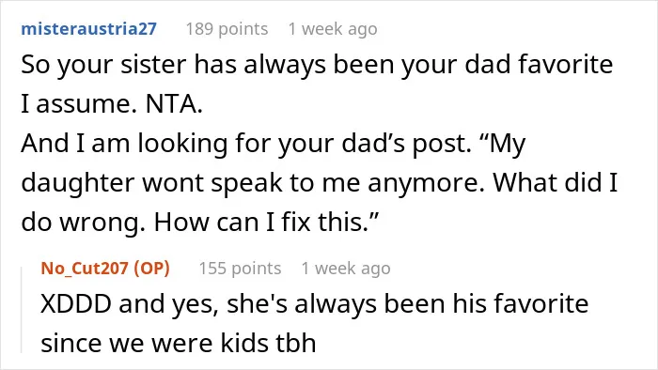Click the word 'NTA.' in the comment
658x370 pixels.
coord(174,104)
